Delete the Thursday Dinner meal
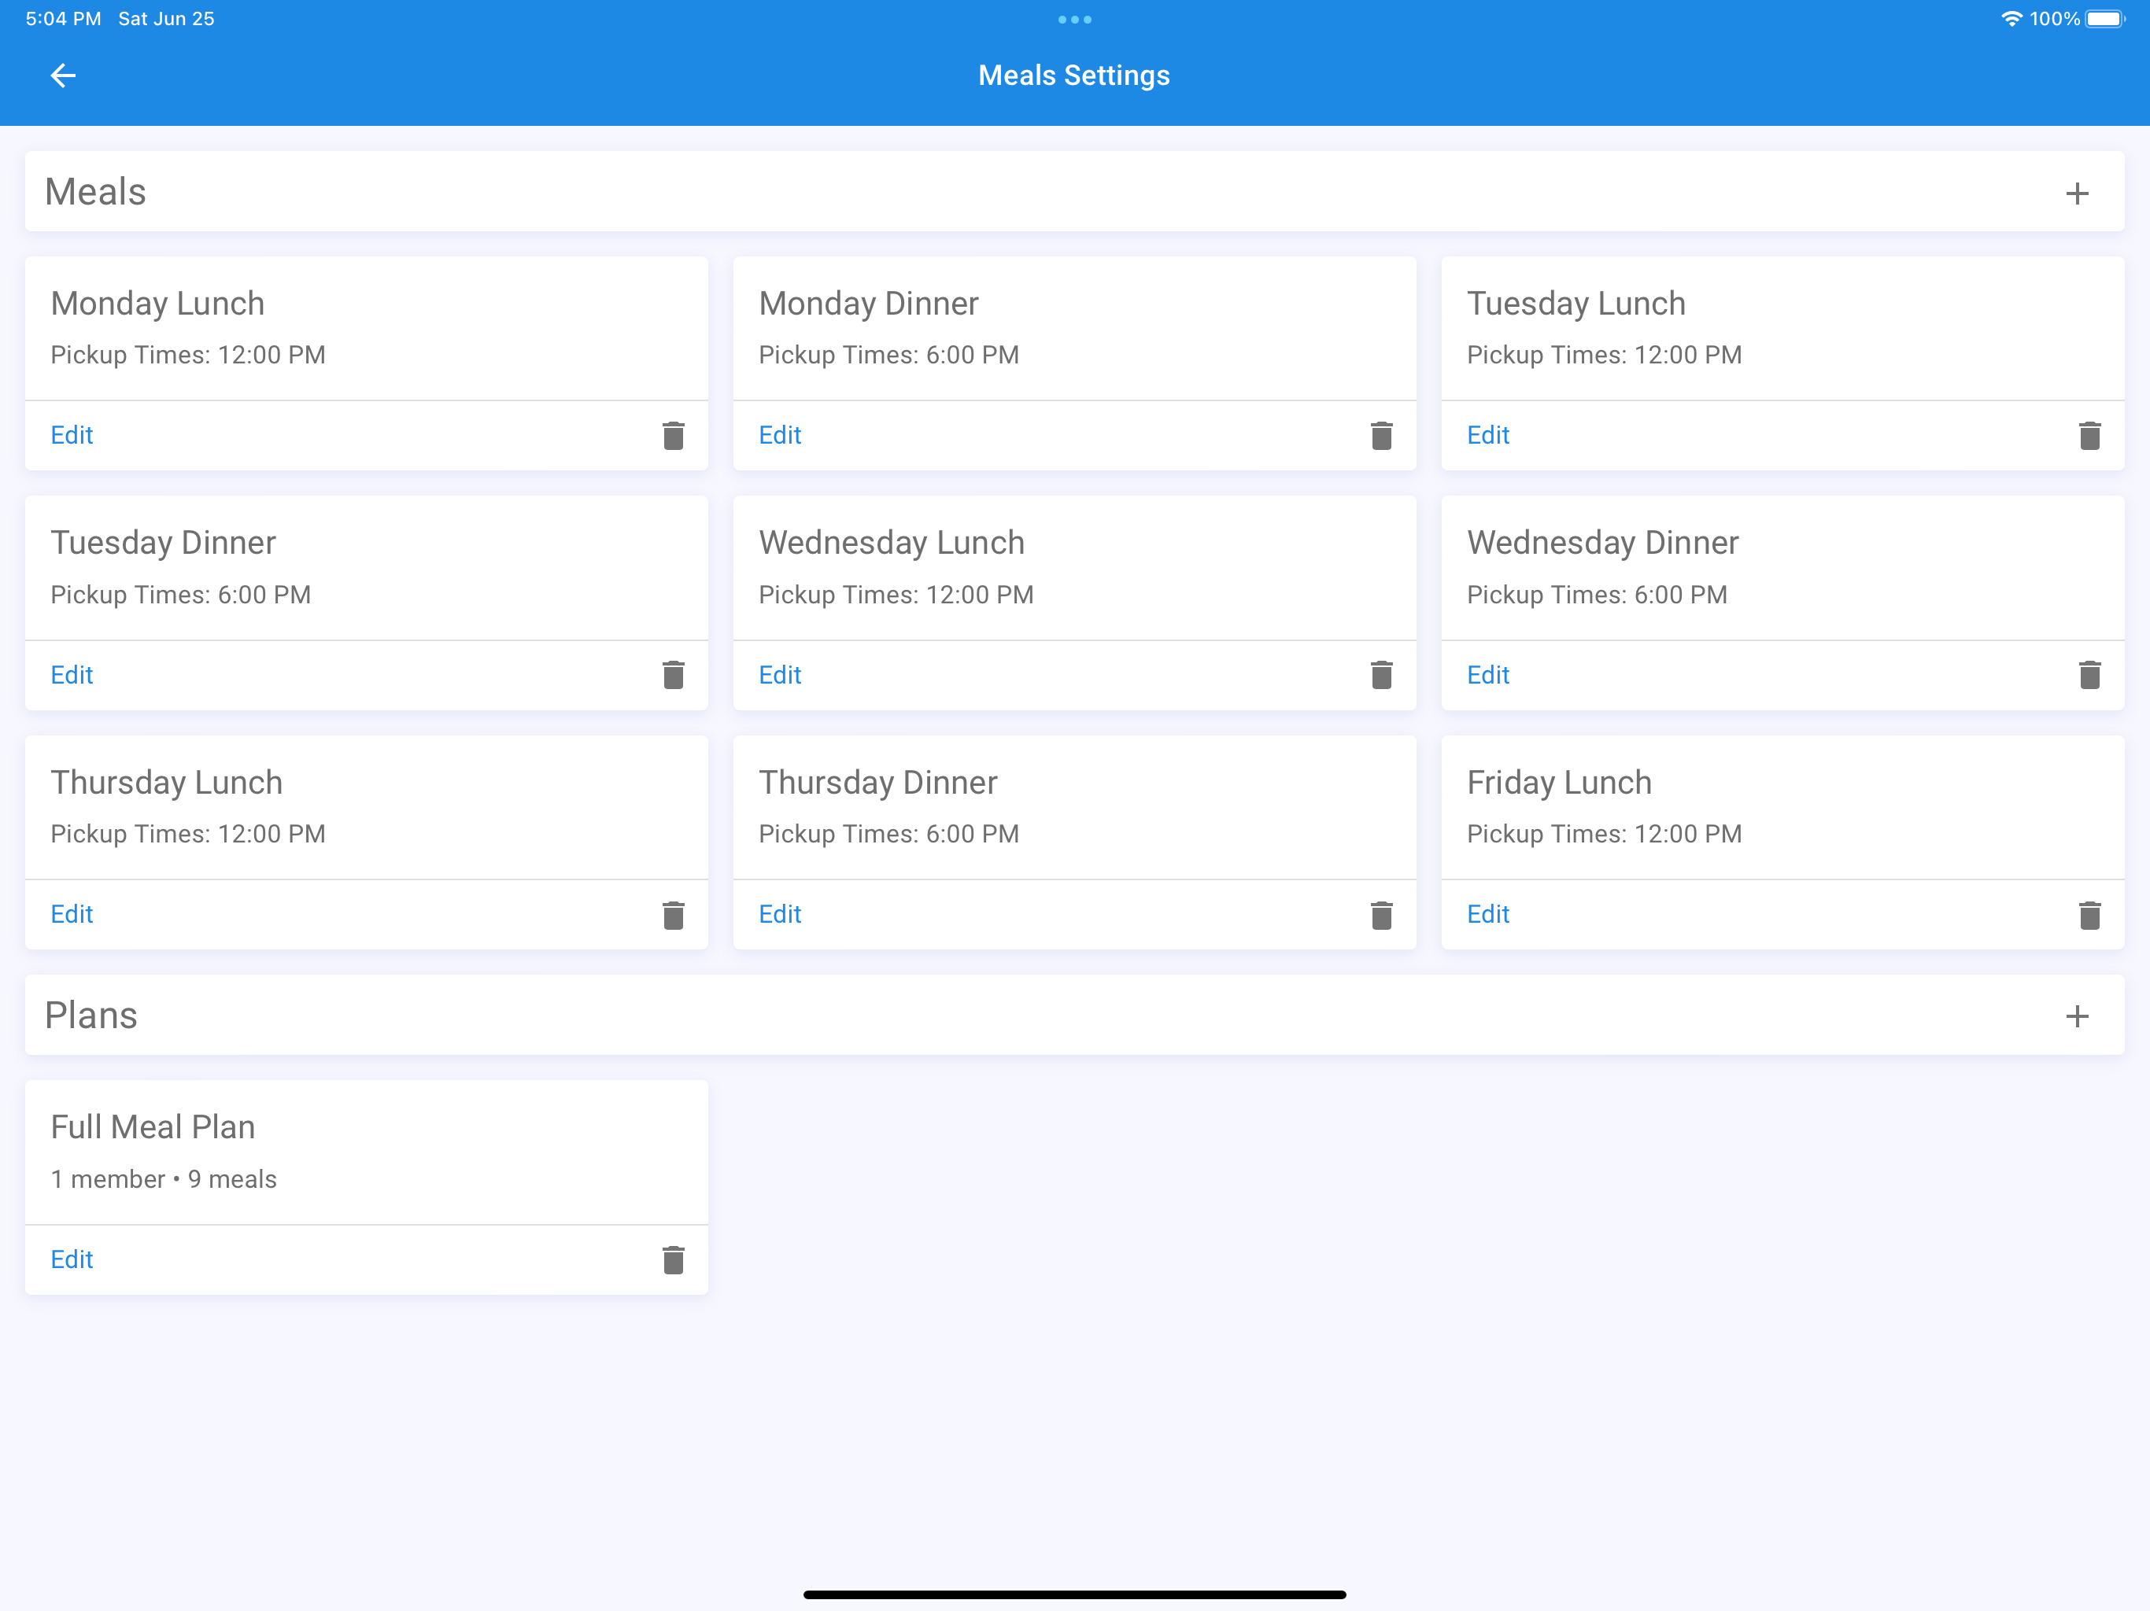 (1380, 916)
